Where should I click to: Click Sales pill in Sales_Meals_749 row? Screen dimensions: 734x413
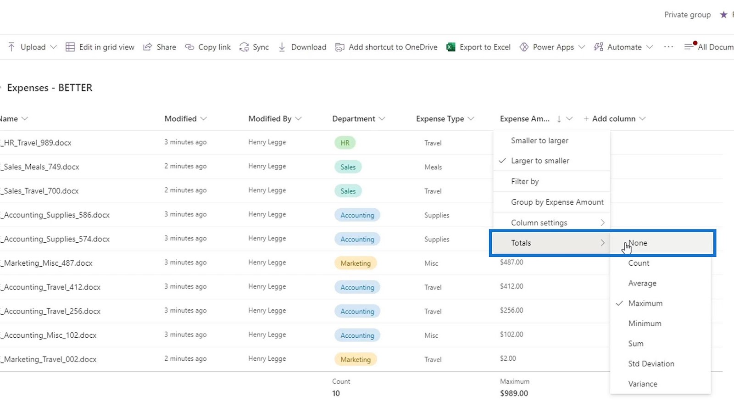pos(348,167)
